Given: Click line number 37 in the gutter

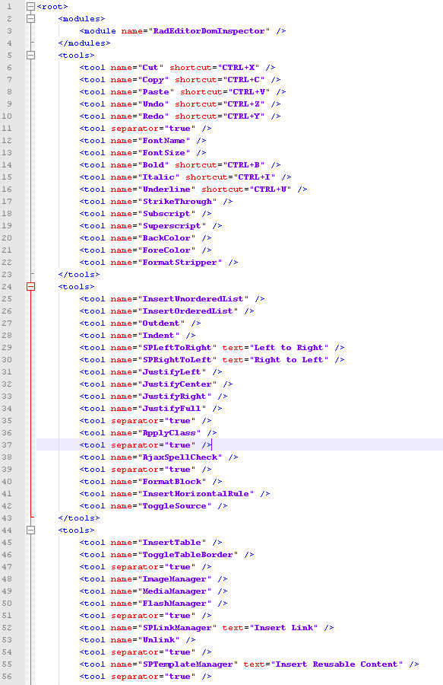Looking at the screenshot, I should click(x=8, y=444).
